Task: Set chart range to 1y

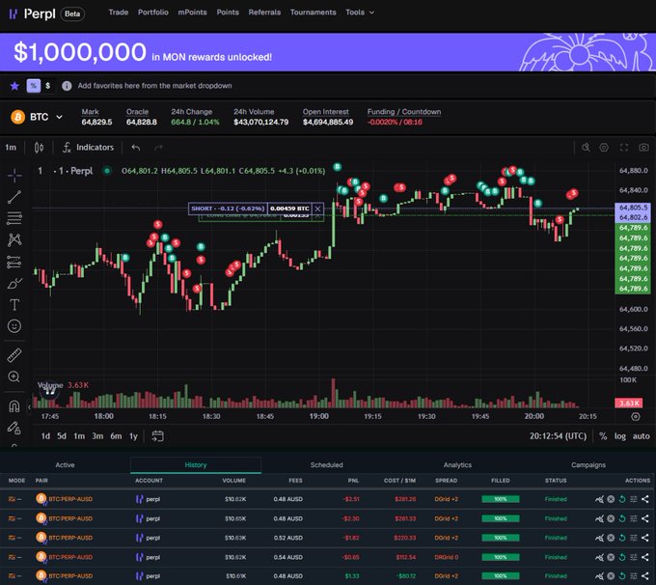Action: (133, 436)
